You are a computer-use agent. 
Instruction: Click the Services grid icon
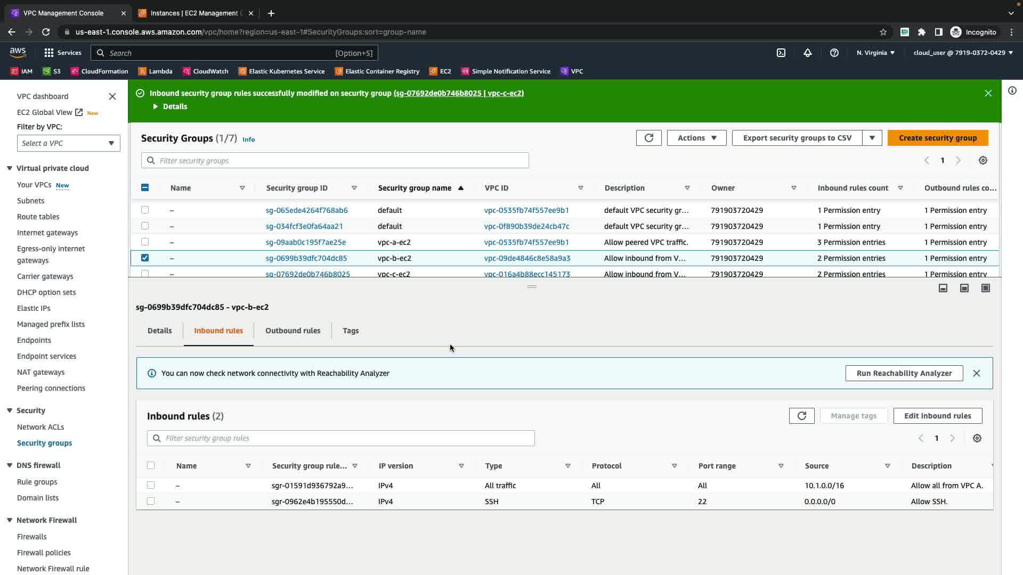[x=49, y=53]
